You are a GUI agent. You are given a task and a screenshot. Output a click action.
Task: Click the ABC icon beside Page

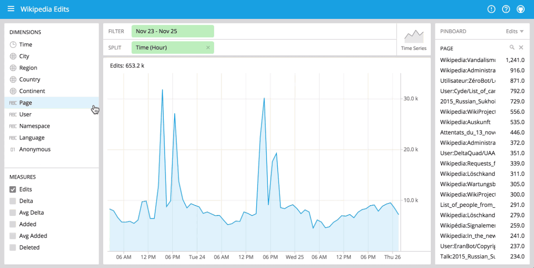tap(13, 103)
